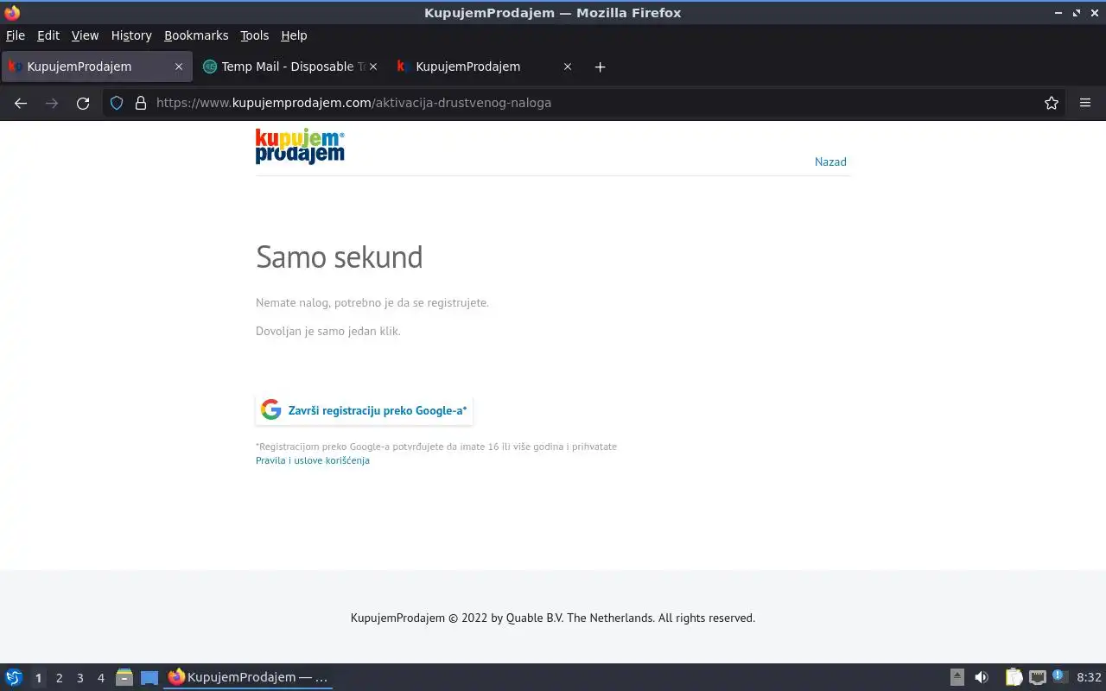Open the Help menu
Viewport: 1106px width, 691px height.
pyautogui.click(x=294, y=35)
